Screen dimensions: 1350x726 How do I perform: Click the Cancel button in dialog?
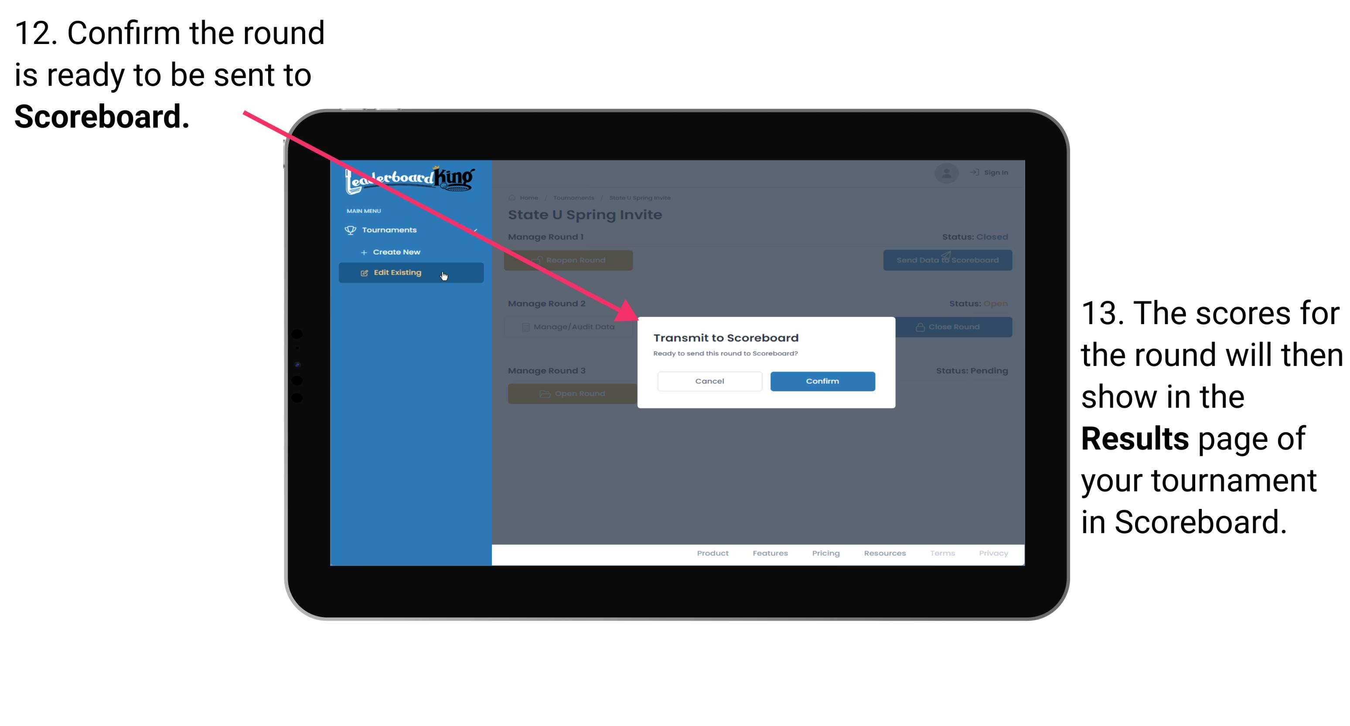click(x=710, y=380)
